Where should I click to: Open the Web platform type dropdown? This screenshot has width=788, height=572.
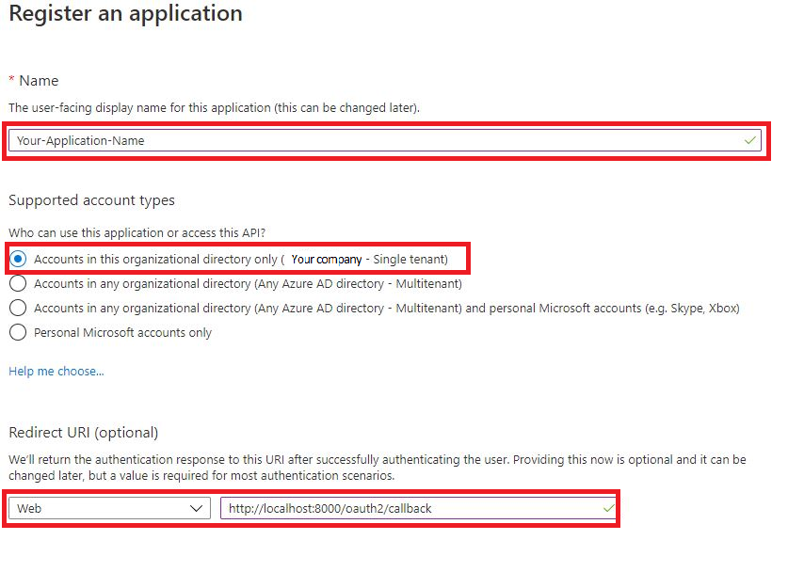click(x=109, y=508)
